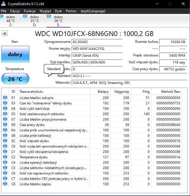Switch to the D: drive tab (35 °C)
Image resolution: width=190 pixels, height=196 pixels.
click(35, 21)
